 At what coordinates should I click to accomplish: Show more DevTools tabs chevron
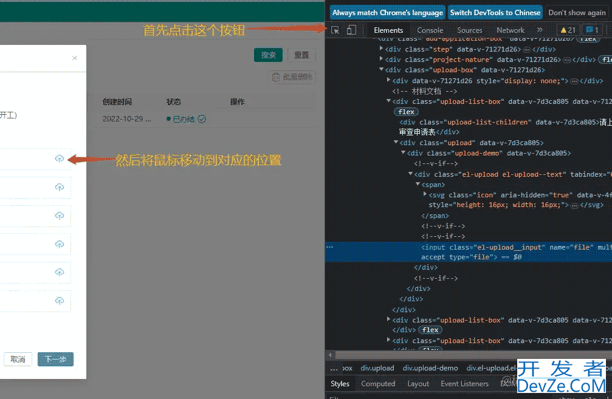[540, 30]
